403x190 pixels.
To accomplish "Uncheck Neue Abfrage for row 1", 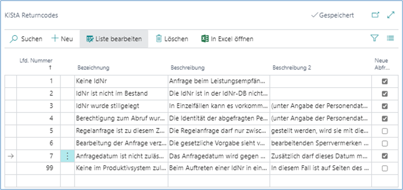I will pos(385,82).
